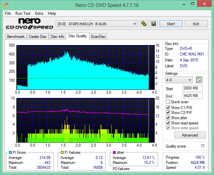Screen dimensions: 214x175
Task: Click the PI Errors maximum 443
Action: coord(48,163)
